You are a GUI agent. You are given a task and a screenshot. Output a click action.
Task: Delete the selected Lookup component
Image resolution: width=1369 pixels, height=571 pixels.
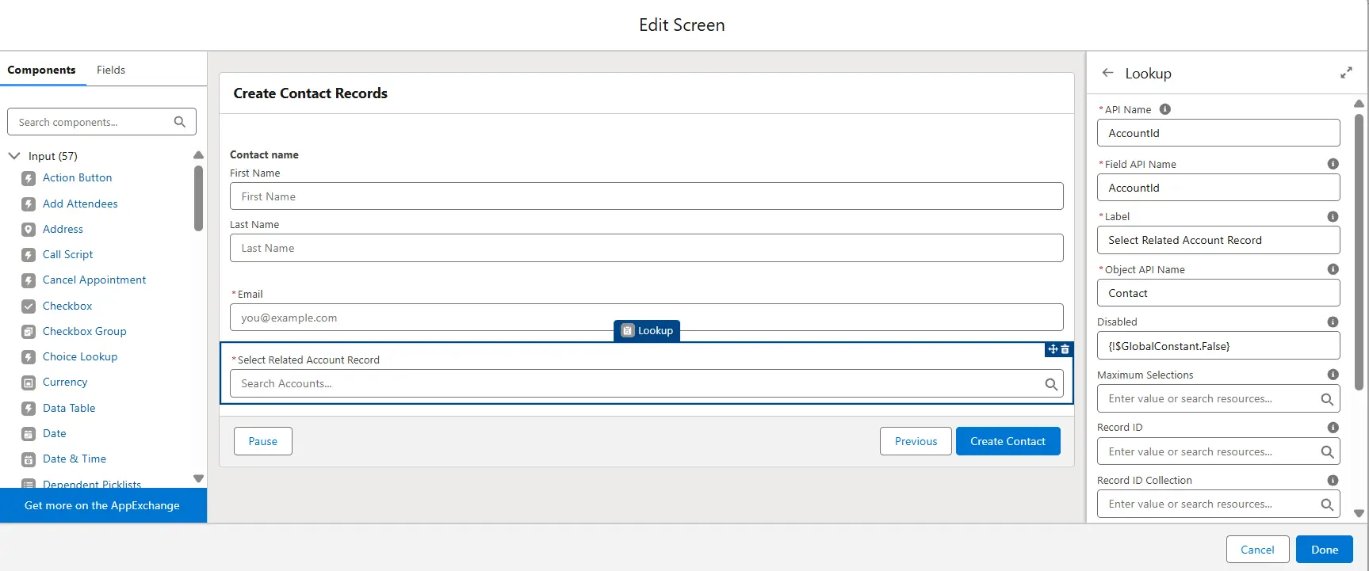pos(1065,349)
